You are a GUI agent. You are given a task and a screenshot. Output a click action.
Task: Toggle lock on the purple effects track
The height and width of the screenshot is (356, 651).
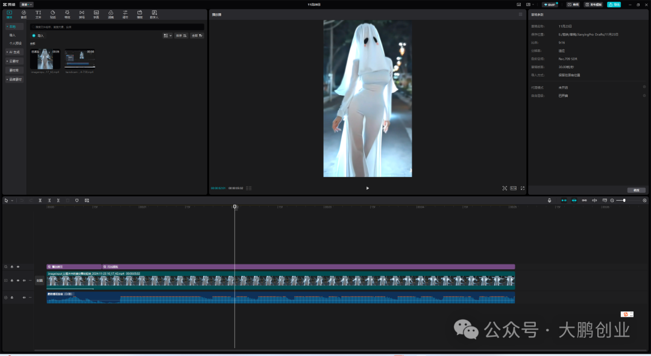tap(11, 266)
